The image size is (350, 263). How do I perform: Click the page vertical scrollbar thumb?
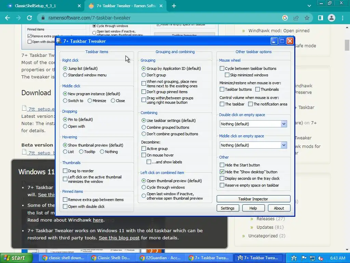pyautogui.click(x=347, y=46)
